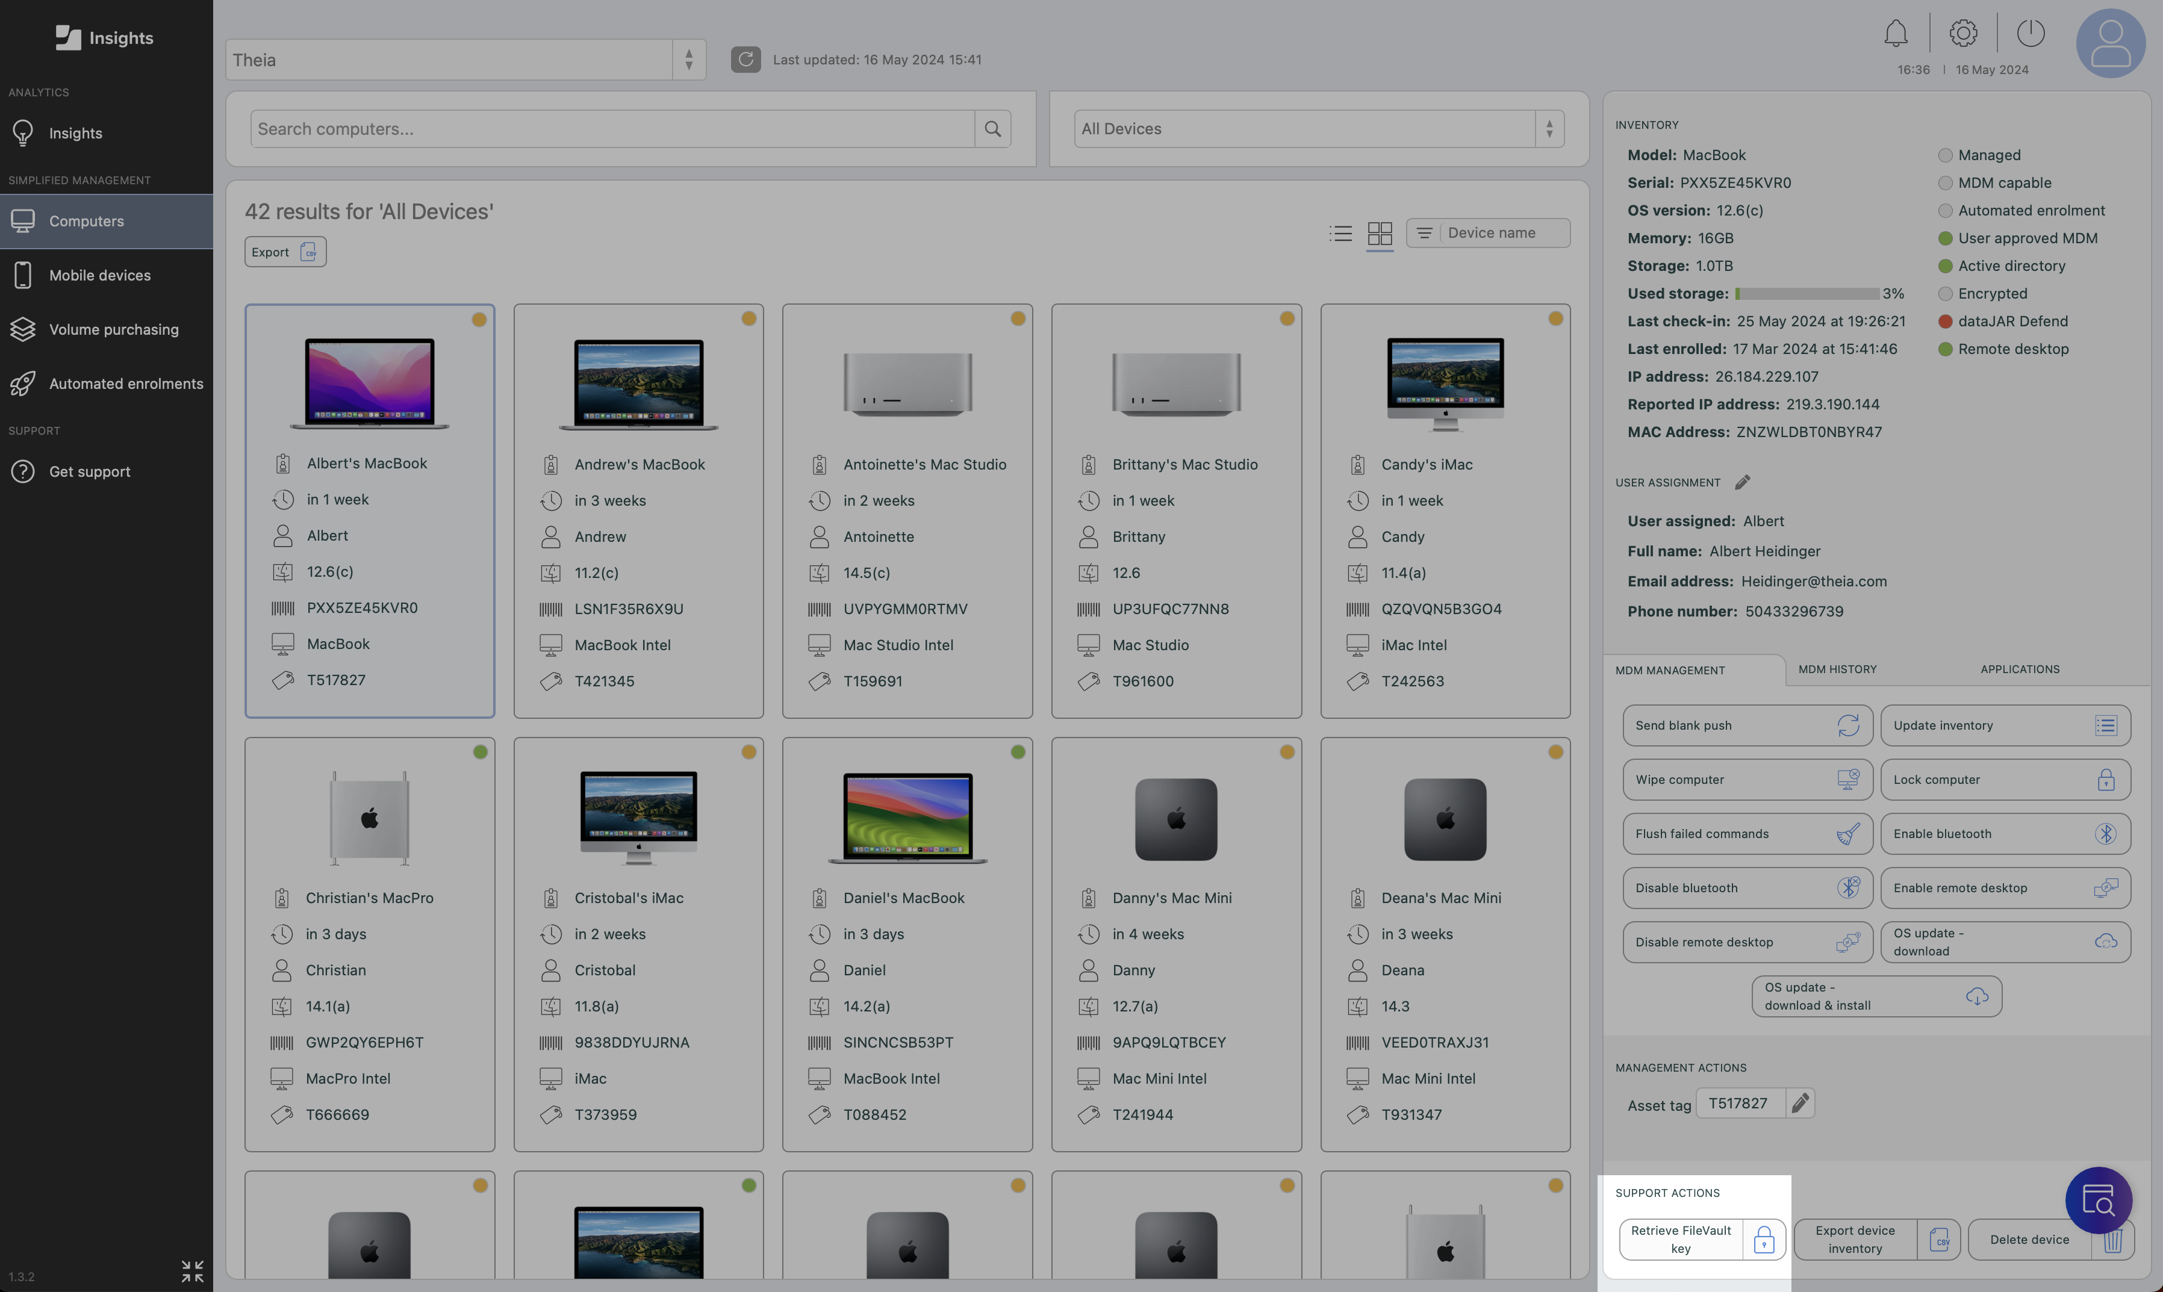Click the Automated enrolment status indicator

click(1944, 211)
